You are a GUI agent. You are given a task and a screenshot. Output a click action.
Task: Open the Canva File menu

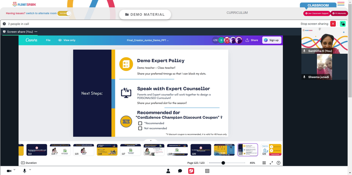[x=48, y=40]
